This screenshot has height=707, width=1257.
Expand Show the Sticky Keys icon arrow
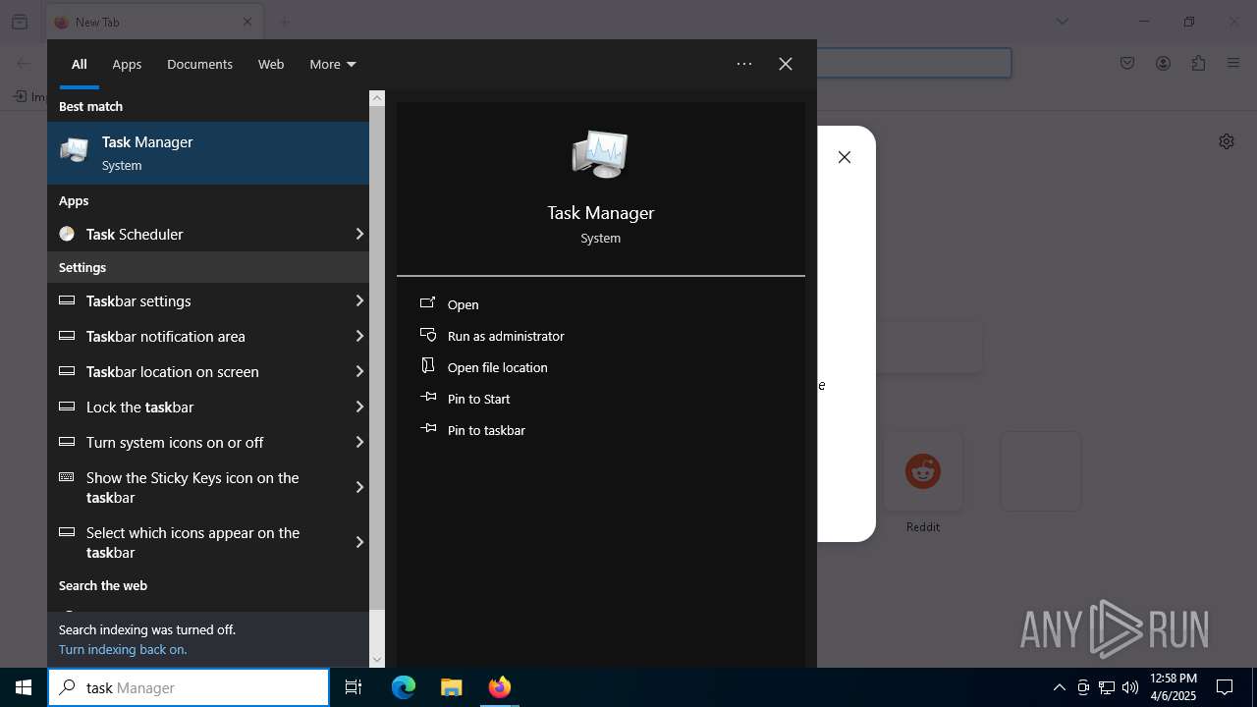pos(359,487)
